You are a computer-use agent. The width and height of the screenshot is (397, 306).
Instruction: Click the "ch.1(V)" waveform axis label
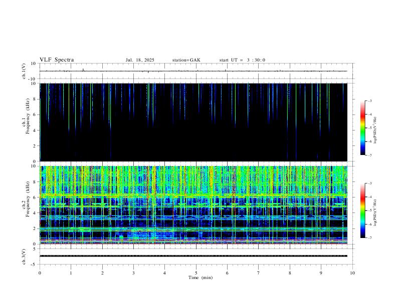tap(24, 71)
